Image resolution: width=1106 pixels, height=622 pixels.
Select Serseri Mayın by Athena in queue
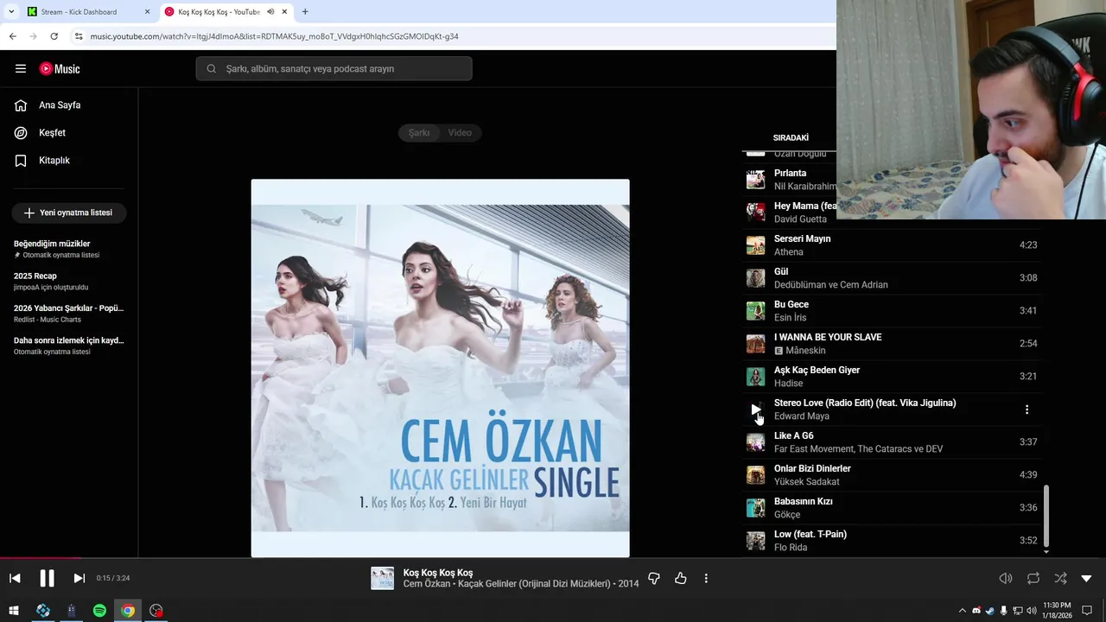tap(892, 245)
